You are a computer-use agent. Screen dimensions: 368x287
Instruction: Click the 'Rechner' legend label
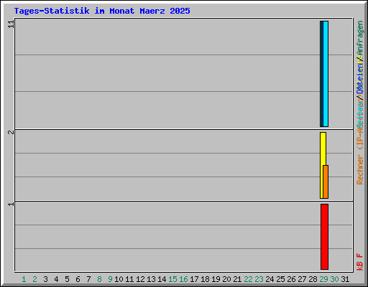pyautogui.click(x=360, y=170)
